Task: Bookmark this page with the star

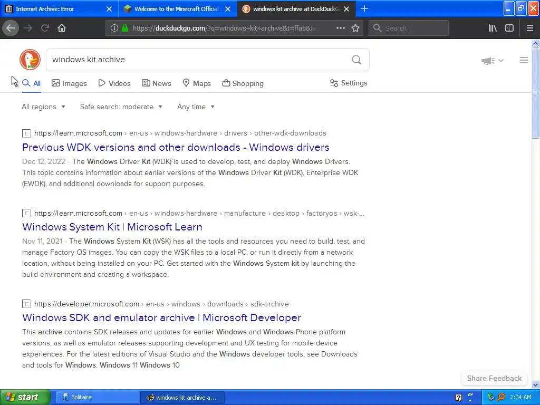Action: coord(355,28)
